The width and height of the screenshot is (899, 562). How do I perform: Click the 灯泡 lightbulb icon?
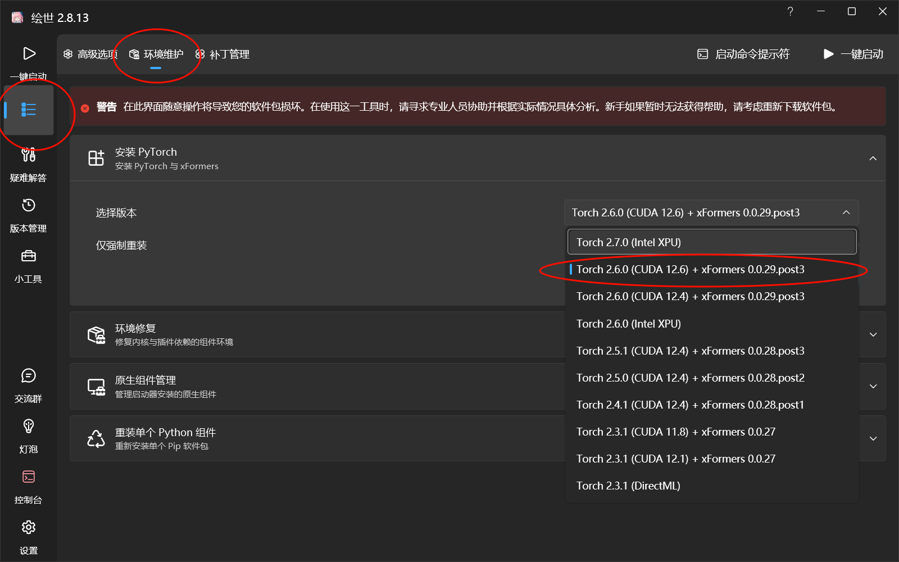click(29, 427)
